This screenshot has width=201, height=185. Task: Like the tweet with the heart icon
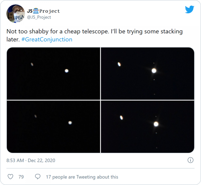pyautogui.click(x=10, y=177)
